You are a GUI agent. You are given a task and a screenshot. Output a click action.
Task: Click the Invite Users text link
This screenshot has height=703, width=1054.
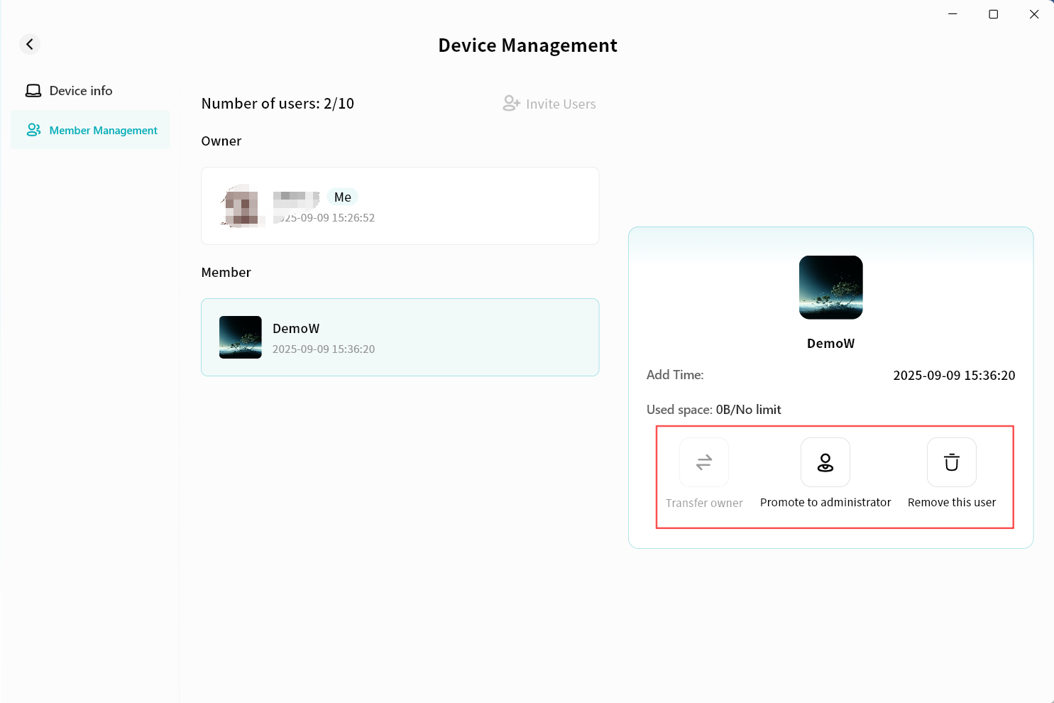[561, 104]
